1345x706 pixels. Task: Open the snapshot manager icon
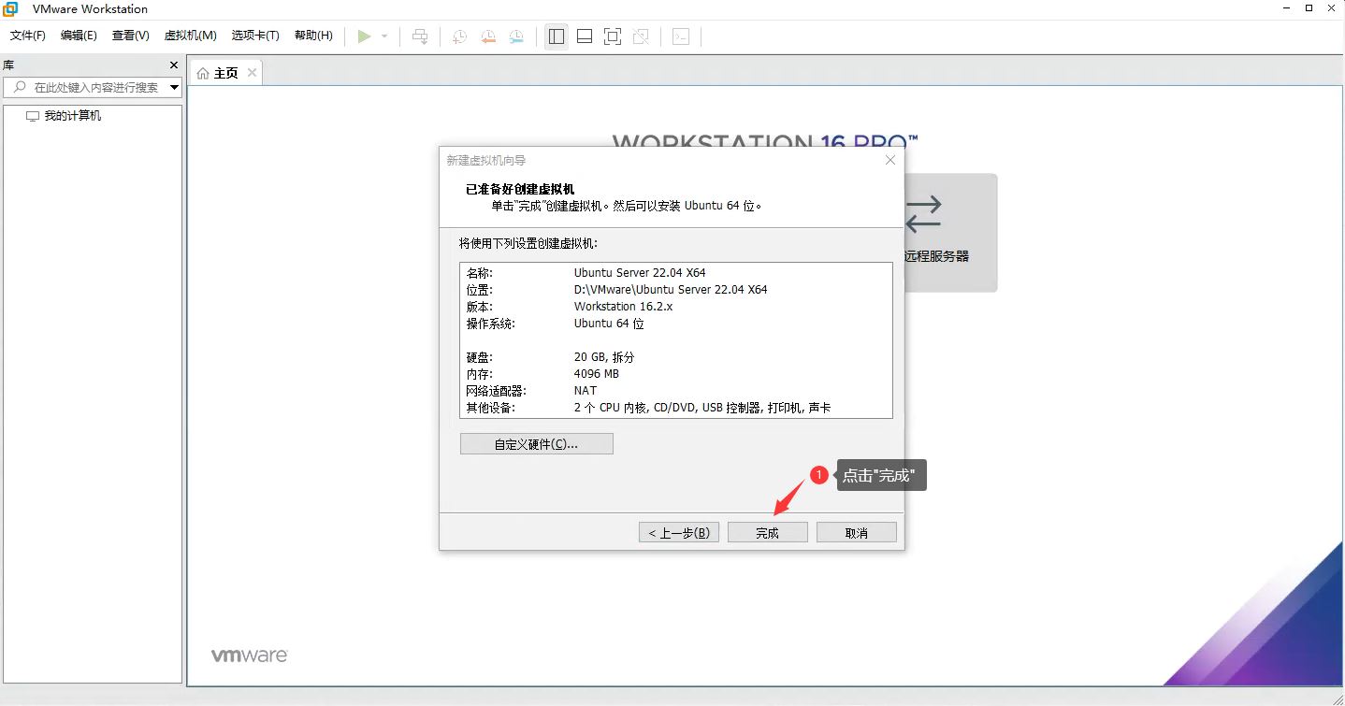click(516, 36)
